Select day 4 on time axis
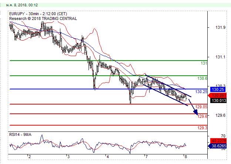Screen dimensions: 231x164 (x=107, y=156)
